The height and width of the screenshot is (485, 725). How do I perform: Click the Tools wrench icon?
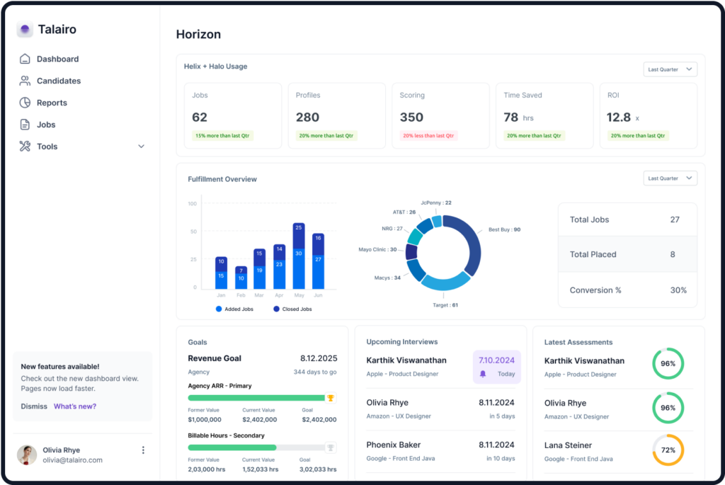(x=25, y=147)
